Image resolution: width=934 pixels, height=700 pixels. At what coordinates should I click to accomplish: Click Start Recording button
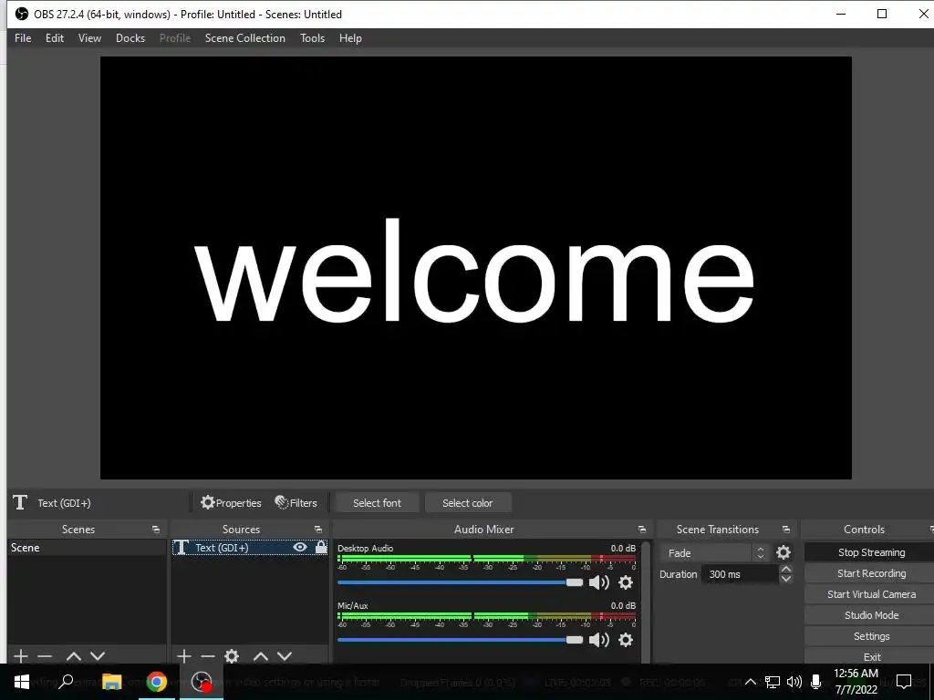pyautogui.click(x=871, y=573)
